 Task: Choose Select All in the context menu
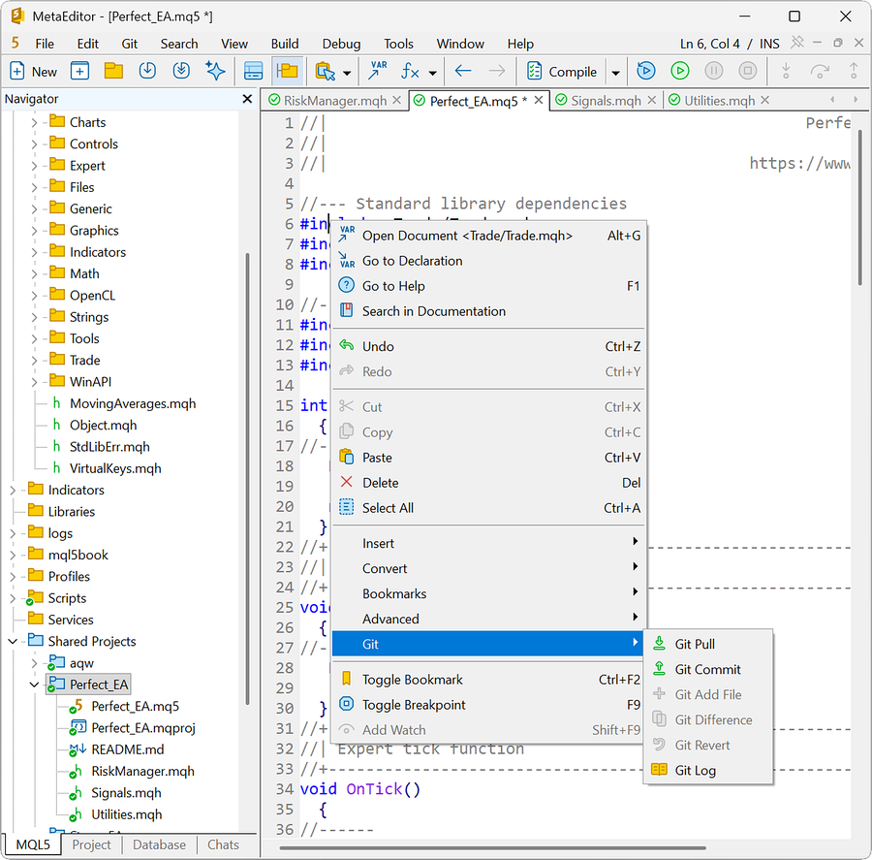[489, 508]
